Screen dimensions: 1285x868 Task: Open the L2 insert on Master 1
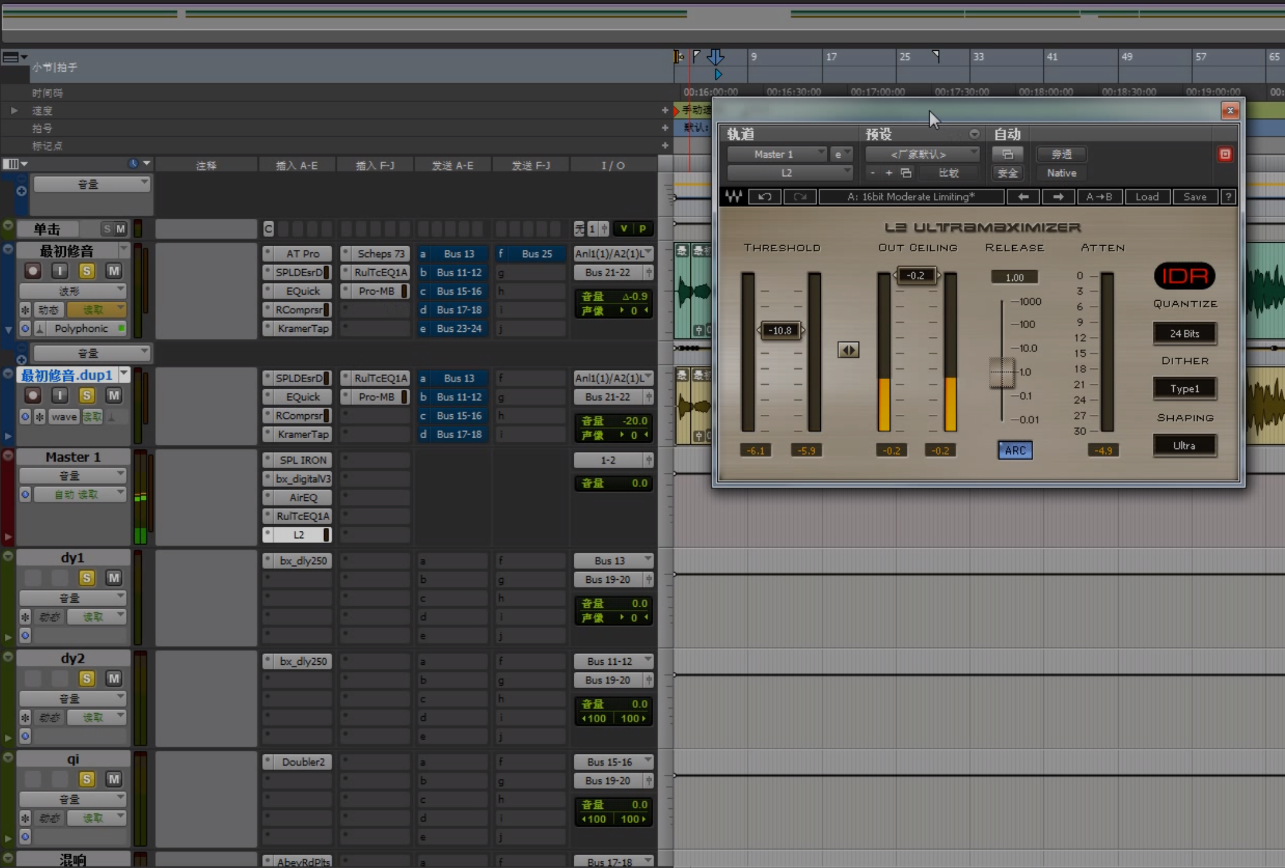(299, 534)
